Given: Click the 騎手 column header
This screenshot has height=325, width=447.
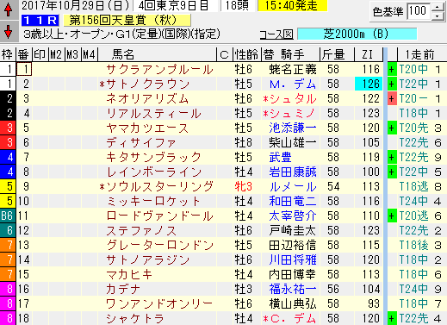Looking at the screenshot, I should point(292,54).
